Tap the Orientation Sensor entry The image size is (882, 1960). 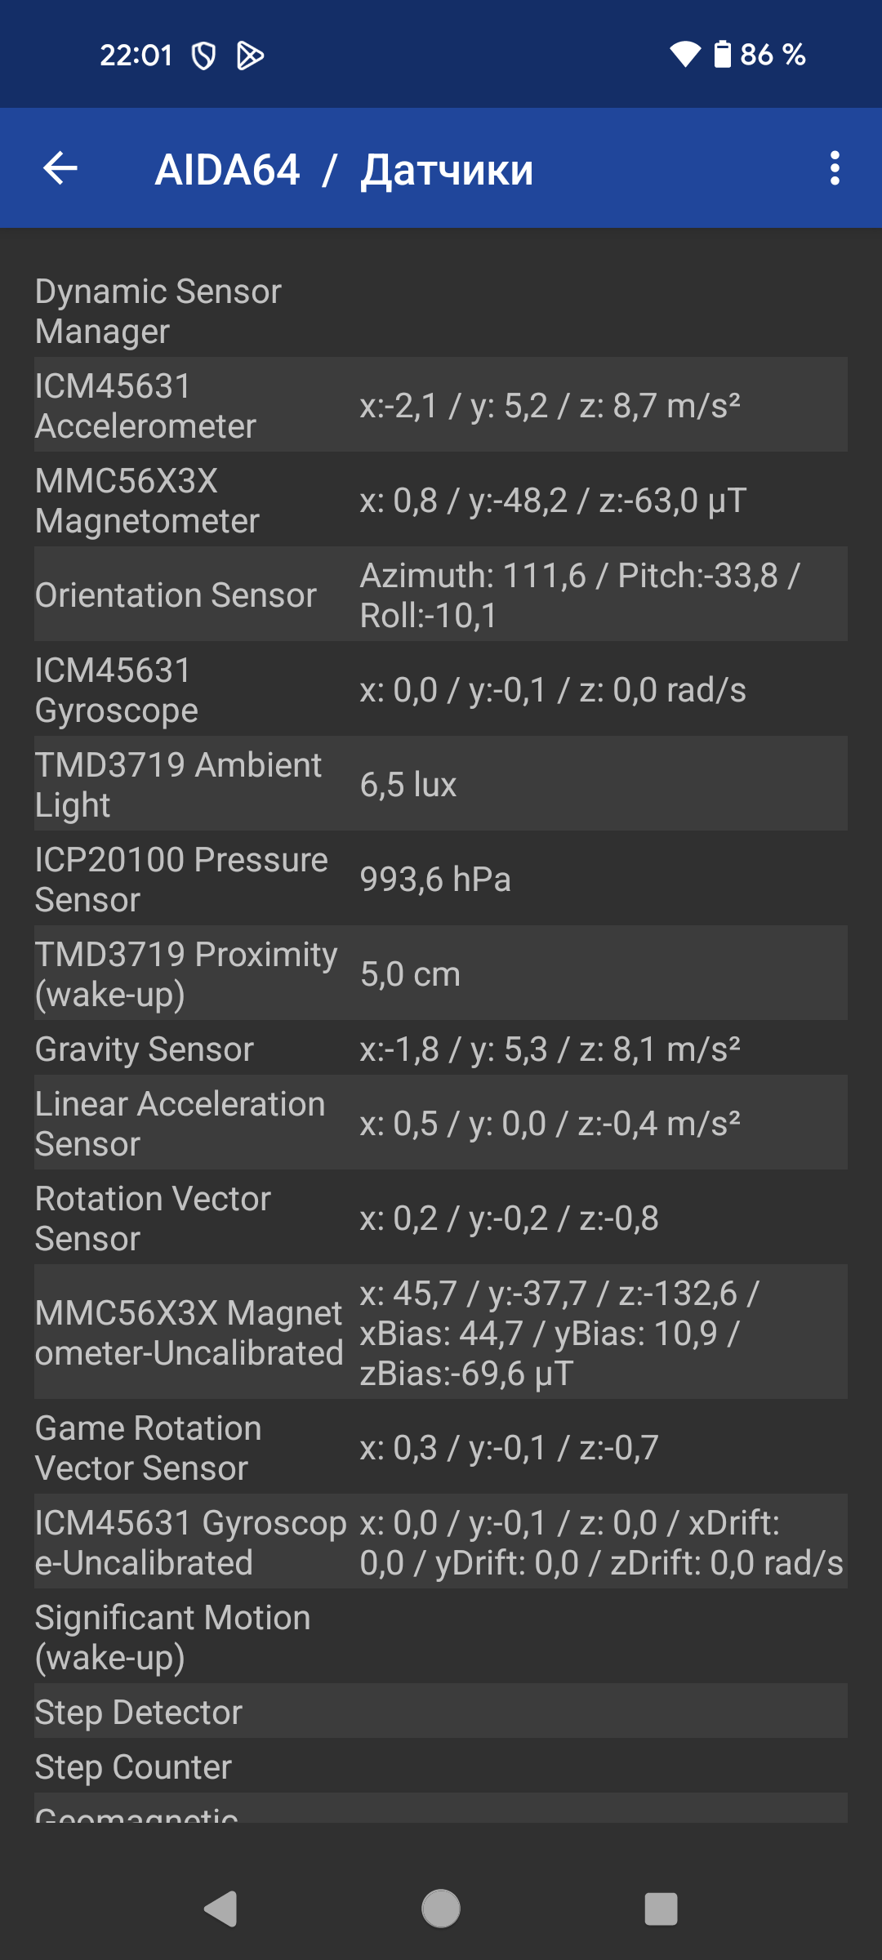click(x=441, y=595)
